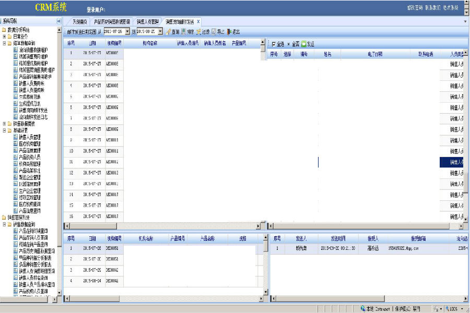This screenshot has width=470, height=313.
Task: Open 销售人员管理 in the navigation tree
Action: [x=29, y=137]
